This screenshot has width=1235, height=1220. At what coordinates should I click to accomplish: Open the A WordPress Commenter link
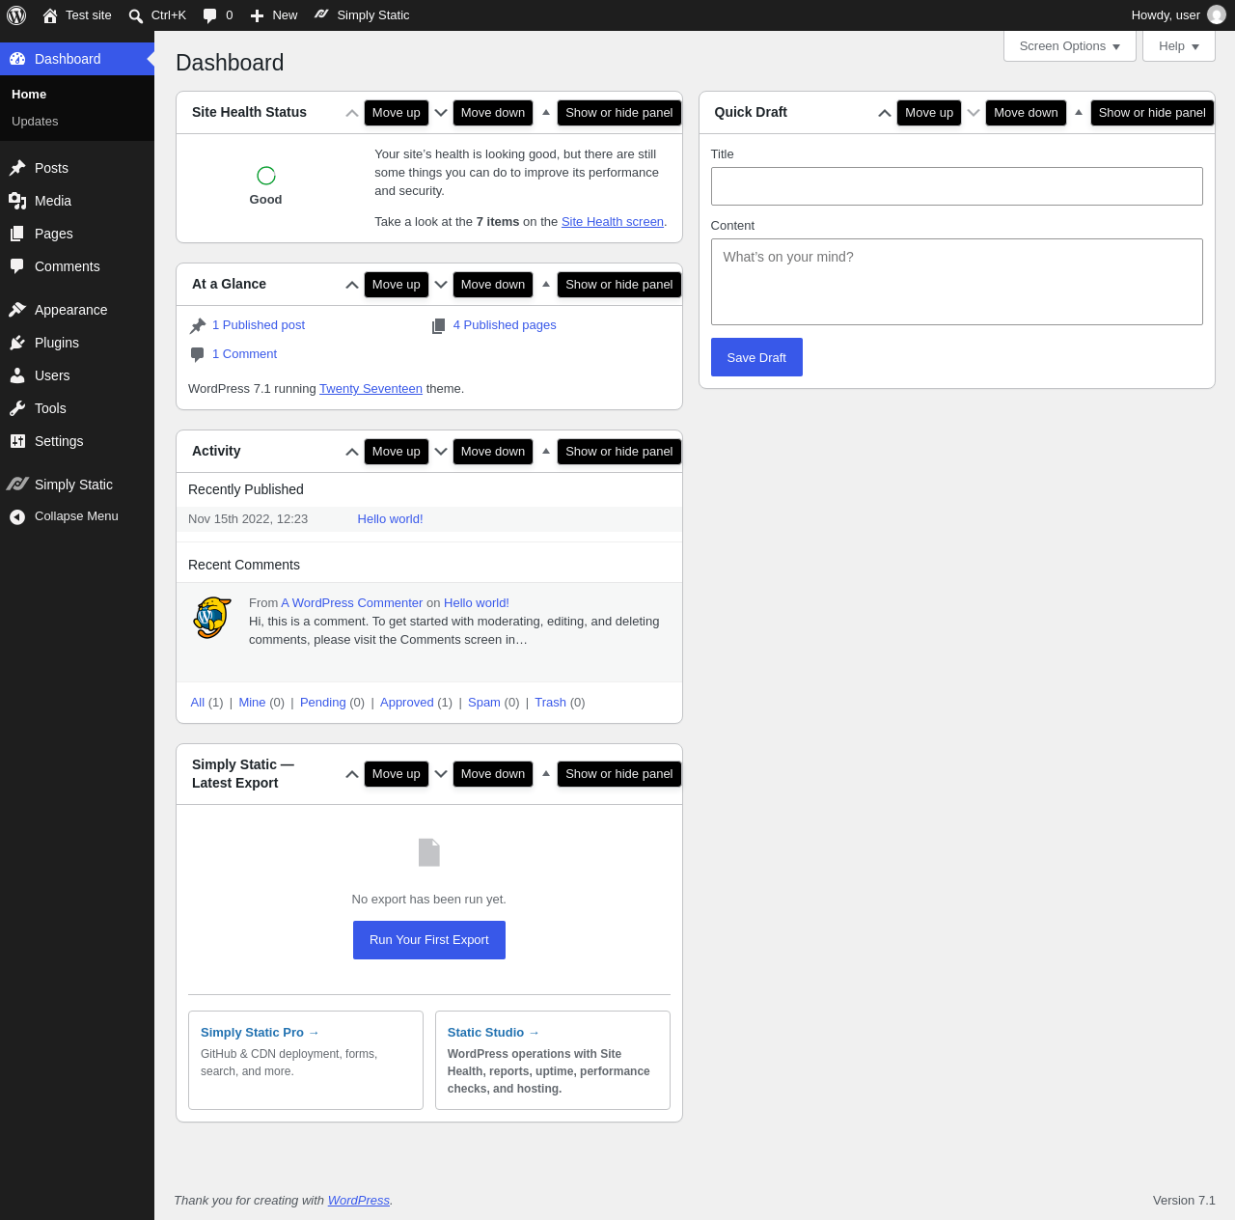[x=352, y=603]
